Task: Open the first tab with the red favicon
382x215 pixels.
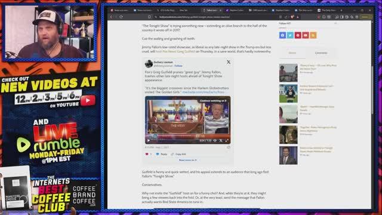Action: pyautogui.click(x=119, y=10)
